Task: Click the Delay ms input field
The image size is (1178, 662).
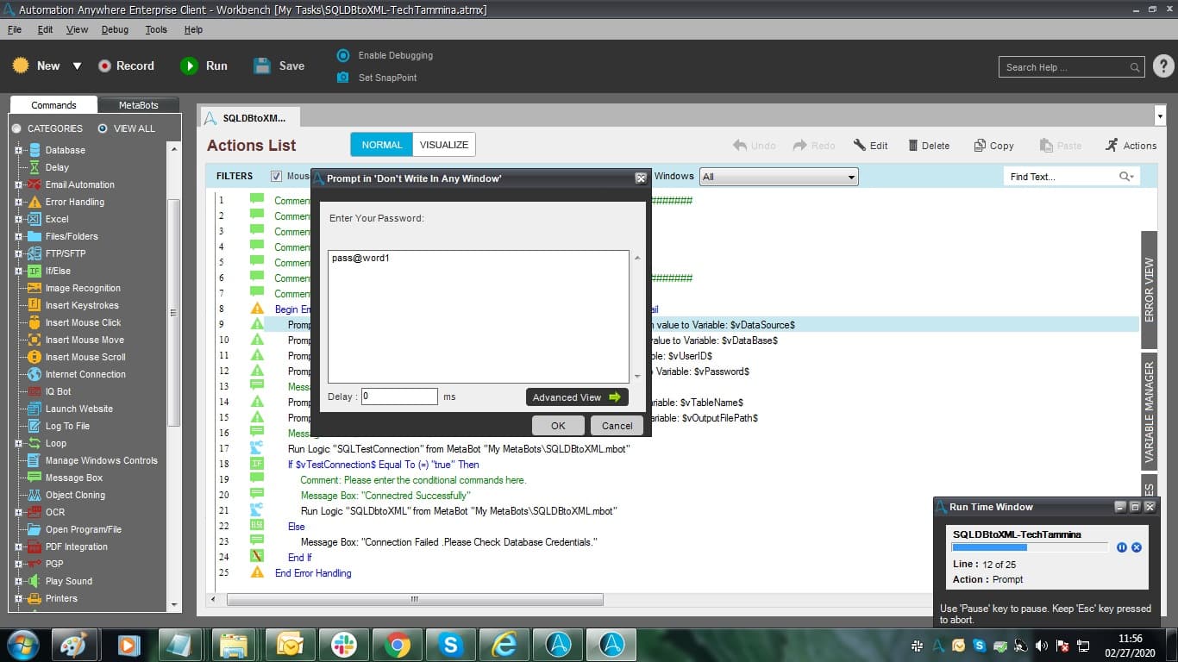Action: (x=399, y=397)
